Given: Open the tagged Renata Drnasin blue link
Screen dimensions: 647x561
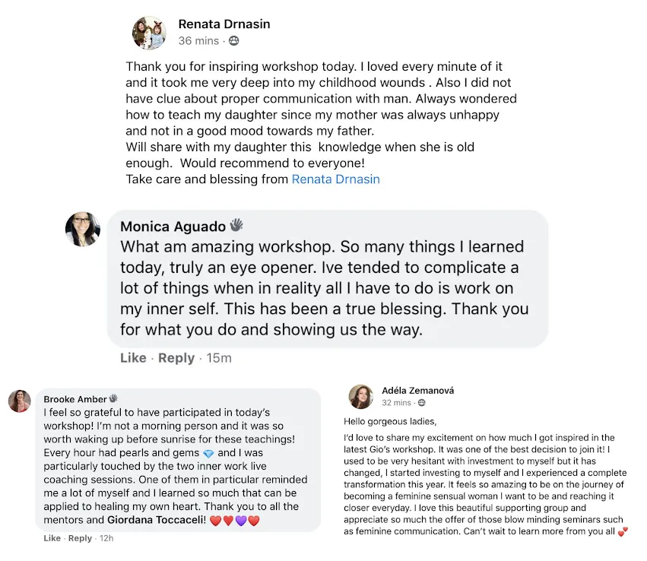Looking at the screenshot, I should point(335,179).
